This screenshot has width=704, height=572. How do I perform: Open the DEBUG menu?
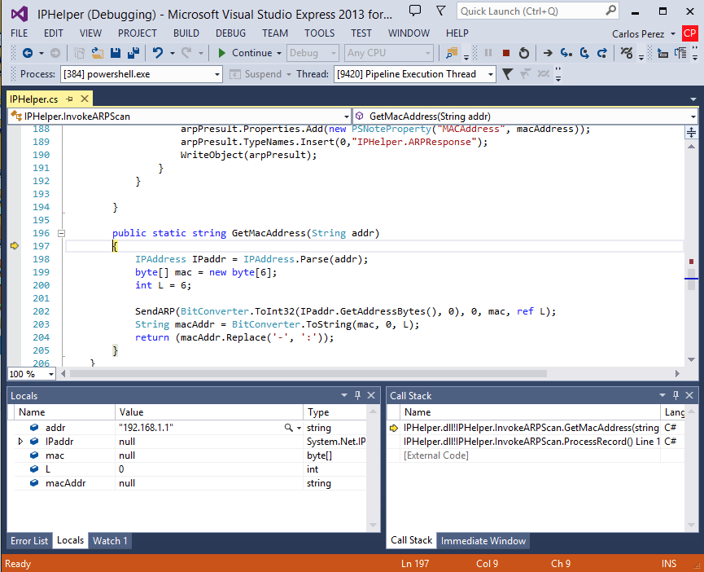pos(230,33)
